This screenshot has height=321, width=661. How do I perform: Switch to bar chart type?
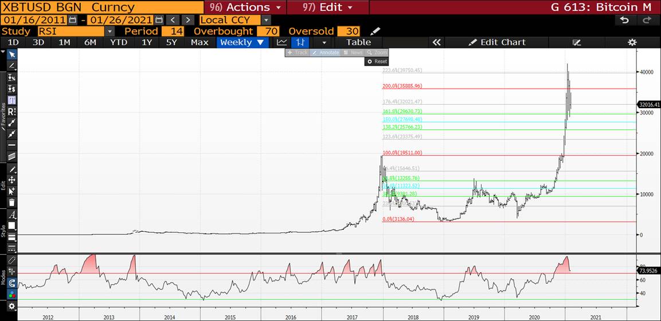(300, 42)
